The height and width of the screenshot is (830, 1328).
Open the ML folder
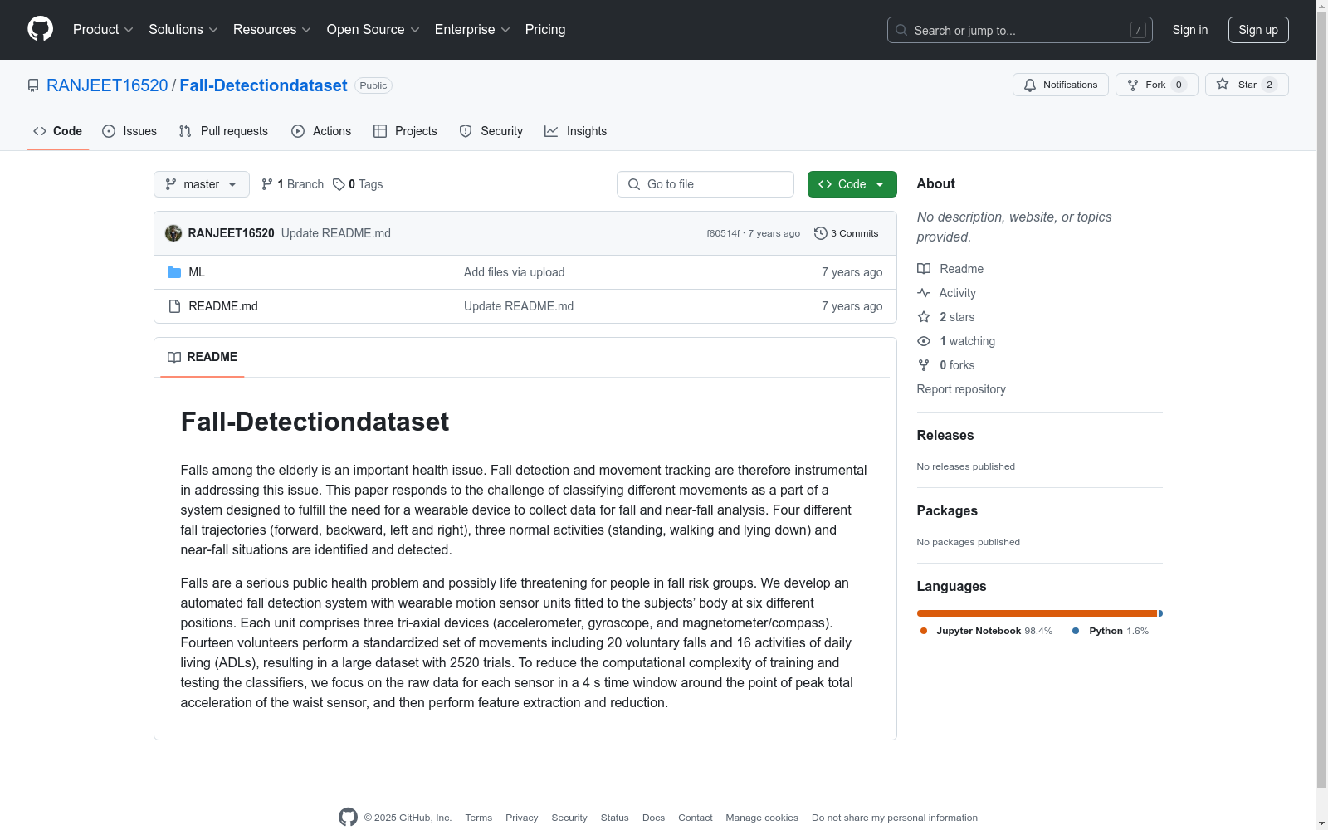(x=197, y=272)
